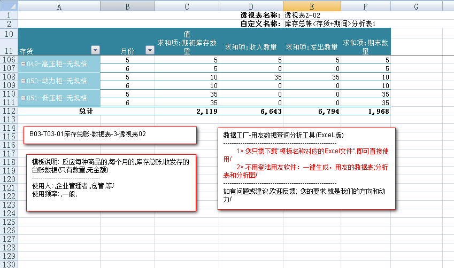Select row 106 header

[9, 60]
